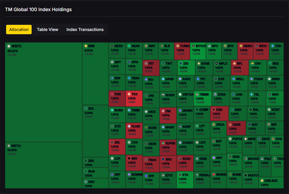Select the FUN treemap tile

117,98
